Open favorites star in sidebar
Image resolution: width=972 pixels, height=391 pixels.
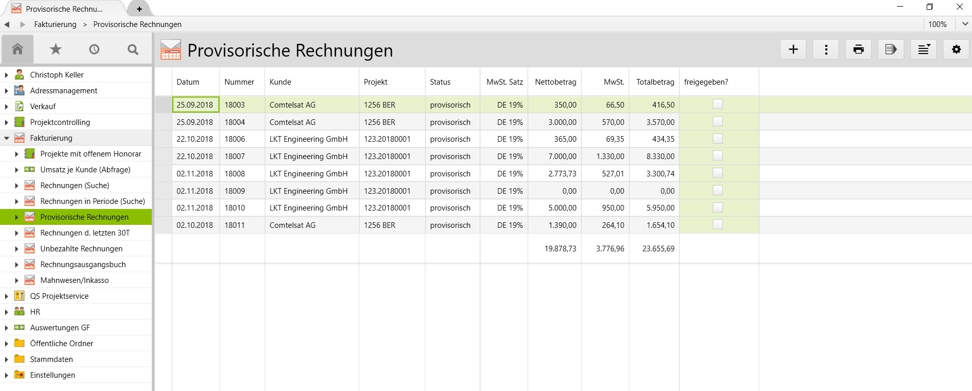56,49
